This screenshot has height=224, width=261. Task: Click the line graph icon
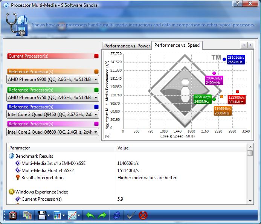[x=72, y=215]
